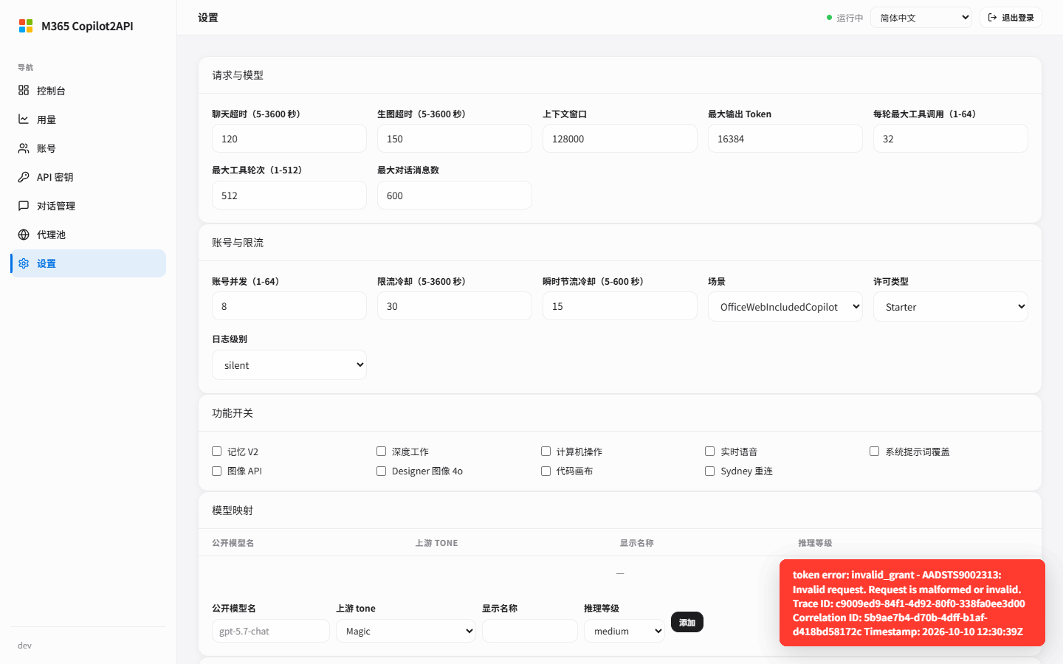Viewport: 1063px width, 664px height.
Task: Enable the 计算机操作 checkbox
Action: (x=546, y=451)
